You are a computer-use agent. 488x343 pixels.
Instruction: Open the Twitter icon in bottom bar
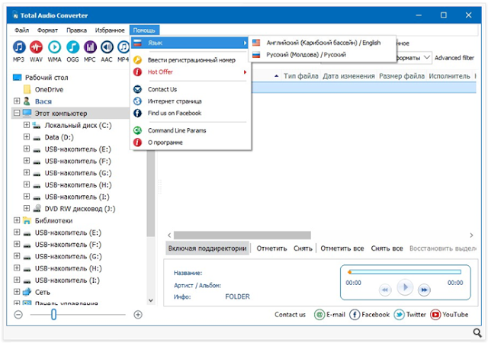click(x=400, y=315)
